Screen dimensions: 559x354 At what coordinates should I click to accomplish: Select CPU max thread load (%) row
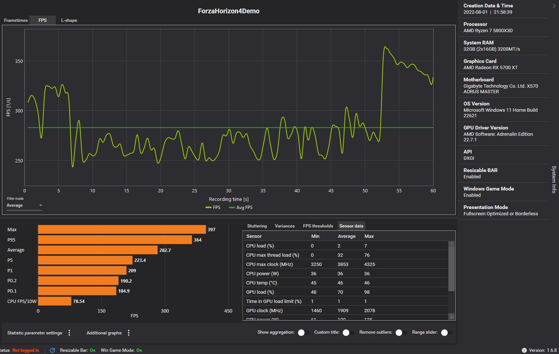click(x=346, y=255)
